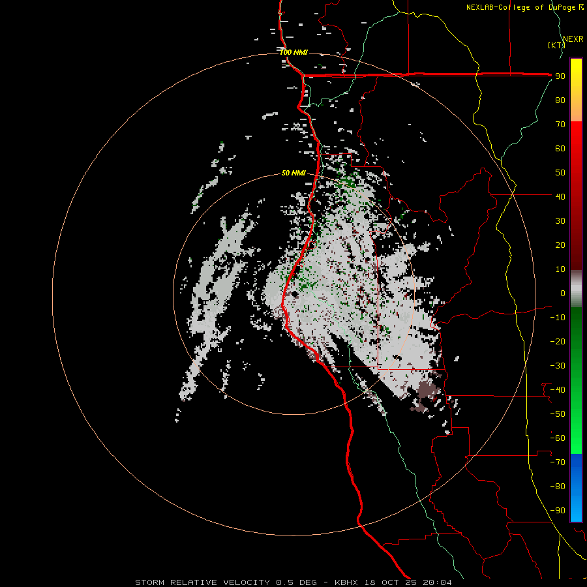
Task: Click the 0 scale value
Action: point(563,293)
